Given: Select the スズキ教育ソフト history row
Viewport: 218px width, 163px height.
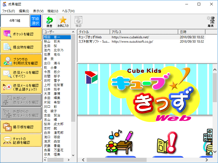Looking at the screenshot, I should (x=142, y=42).
